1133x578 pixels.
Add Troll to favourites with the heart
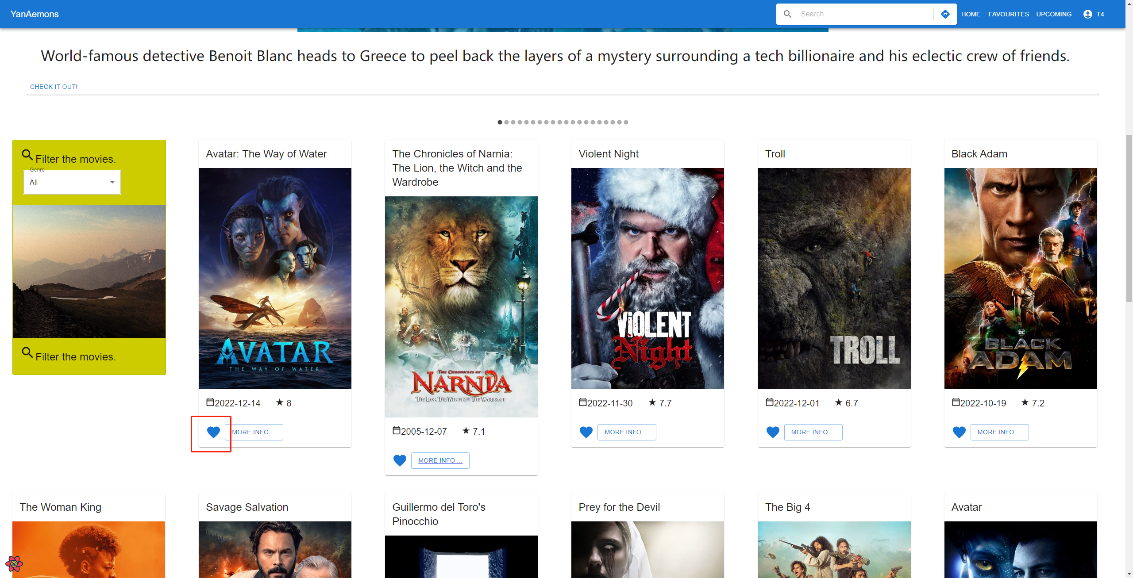[773, 432]
